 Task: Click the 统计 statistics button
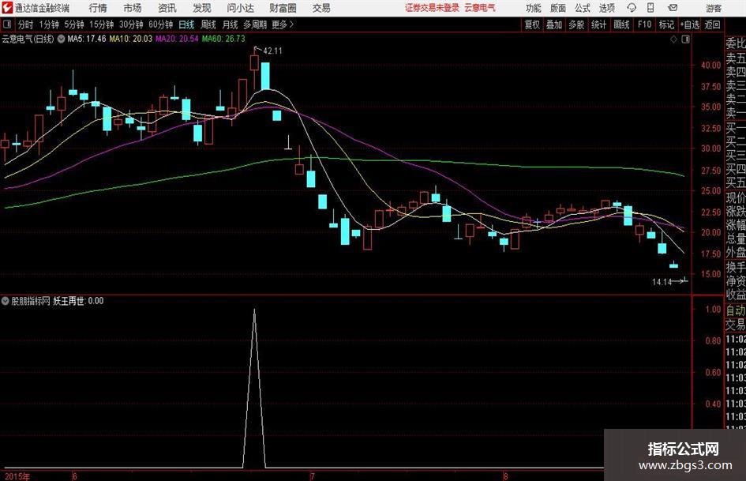598,24
